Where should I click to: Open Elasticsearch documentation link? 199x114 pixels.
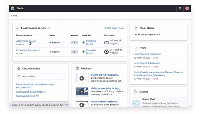point(31,92)
